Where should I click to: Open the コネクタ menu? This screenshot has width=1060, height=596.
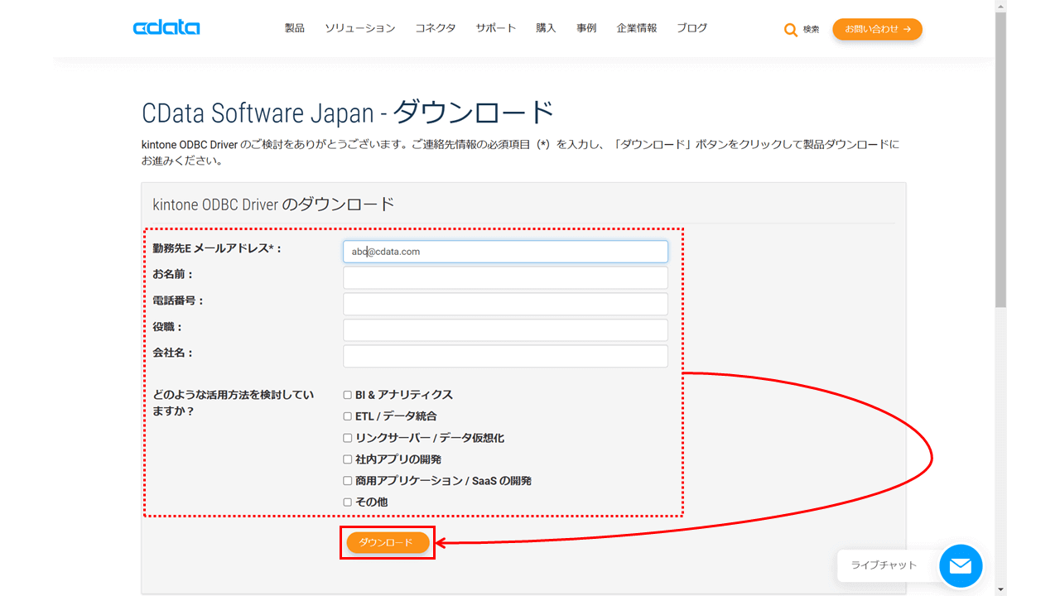click(436, 28)
